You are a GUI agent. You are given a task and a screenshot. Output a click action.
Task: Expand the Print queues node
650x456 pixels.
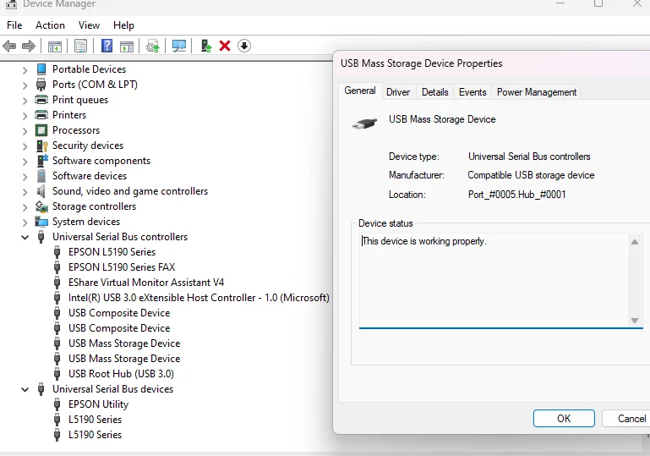pyautogui.click(x=25, y=101)
